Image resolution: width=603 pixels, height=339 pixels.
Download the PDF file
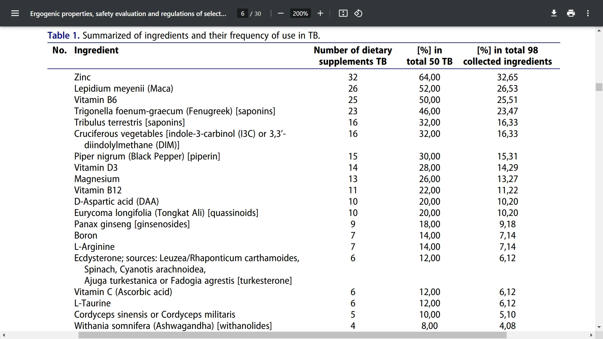click(x=554, y=13)
